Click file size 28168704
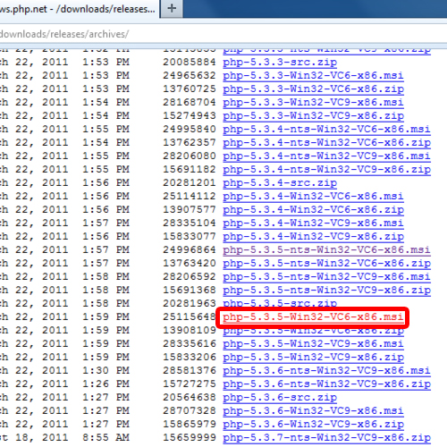Image resolution: width=447 pixels, height=447 pixels. click(x=190, y=102)
